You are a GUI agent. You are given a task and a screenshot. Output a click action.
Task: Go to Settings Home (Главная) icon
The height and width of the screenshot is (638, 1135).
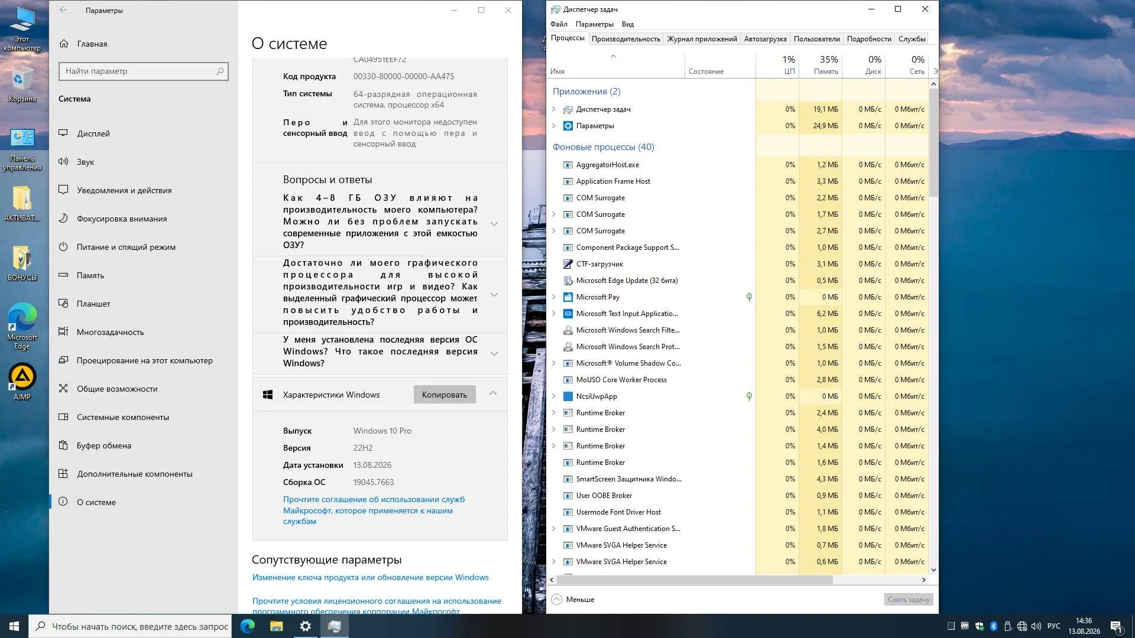coord(64,43)
